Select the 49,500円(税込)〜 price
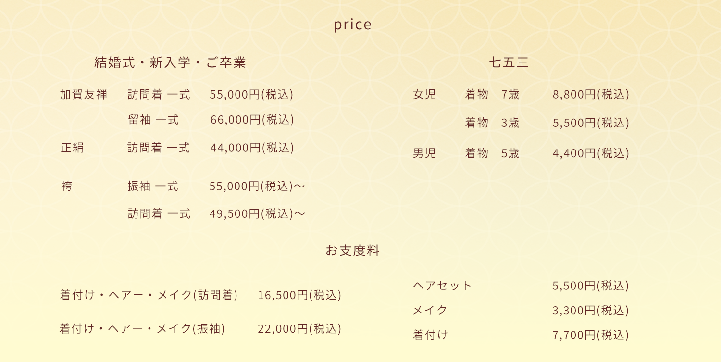The image size is (721, 362). coord(257,213)
